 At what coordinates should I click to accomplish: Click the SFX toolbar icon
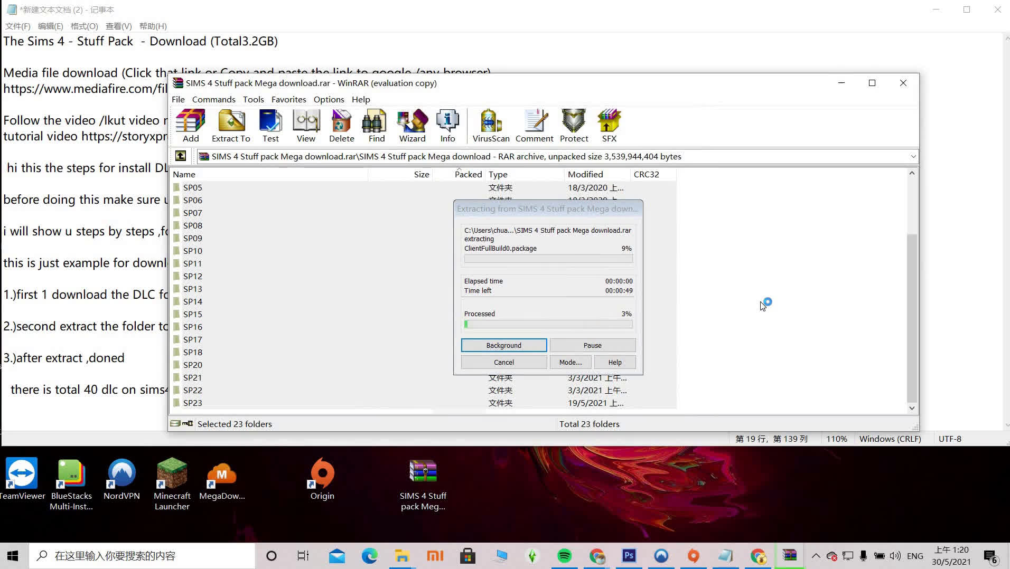pyautogui.click(x=609, y=126)
